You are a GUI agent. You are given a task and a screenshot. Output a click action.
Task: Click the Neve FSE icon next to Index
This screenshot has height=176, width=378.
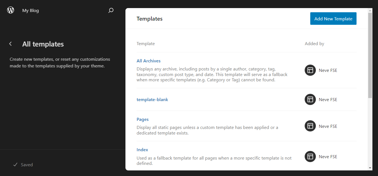click(x=310, y=157)
